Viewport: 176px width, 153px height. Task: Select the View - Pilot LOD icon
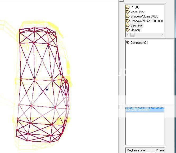point(128,12)
